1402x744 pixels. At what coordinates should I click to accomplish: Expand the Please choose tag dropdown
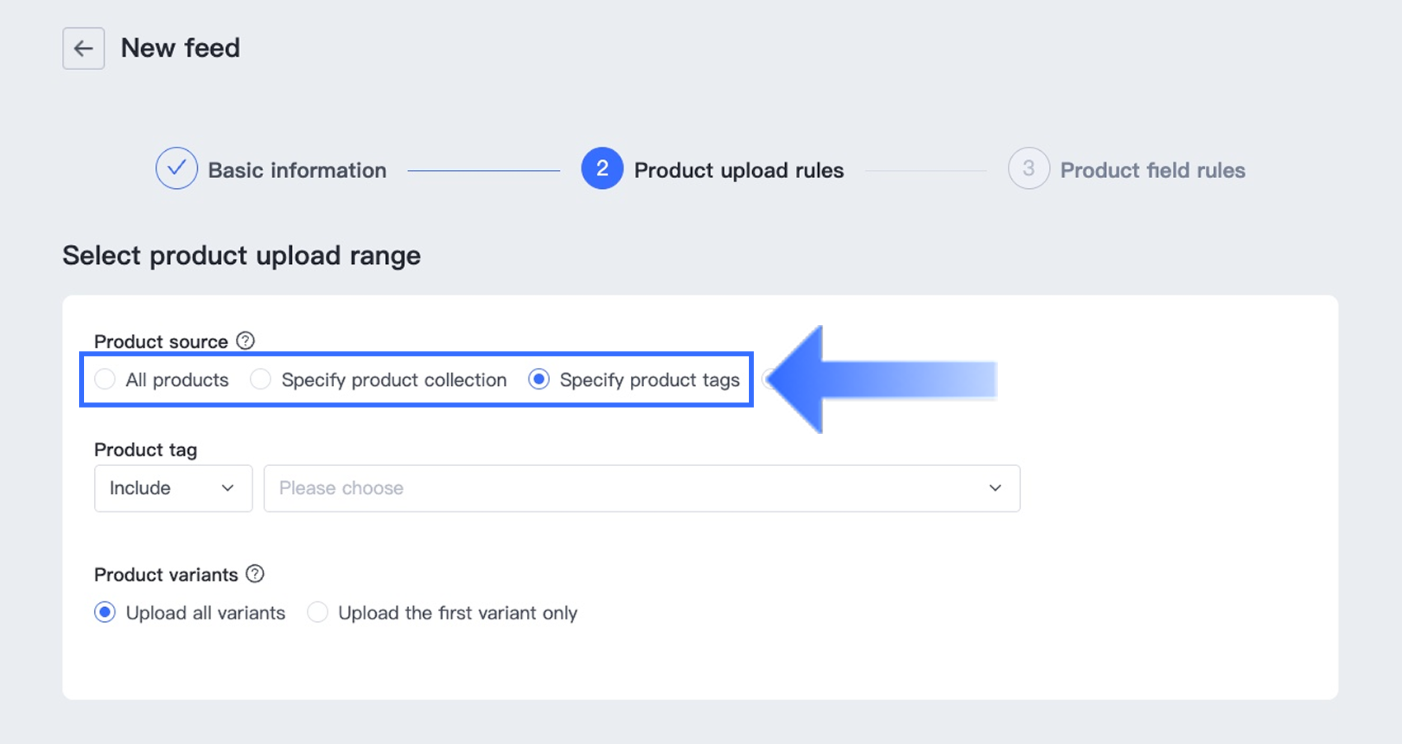coord(627,488)
